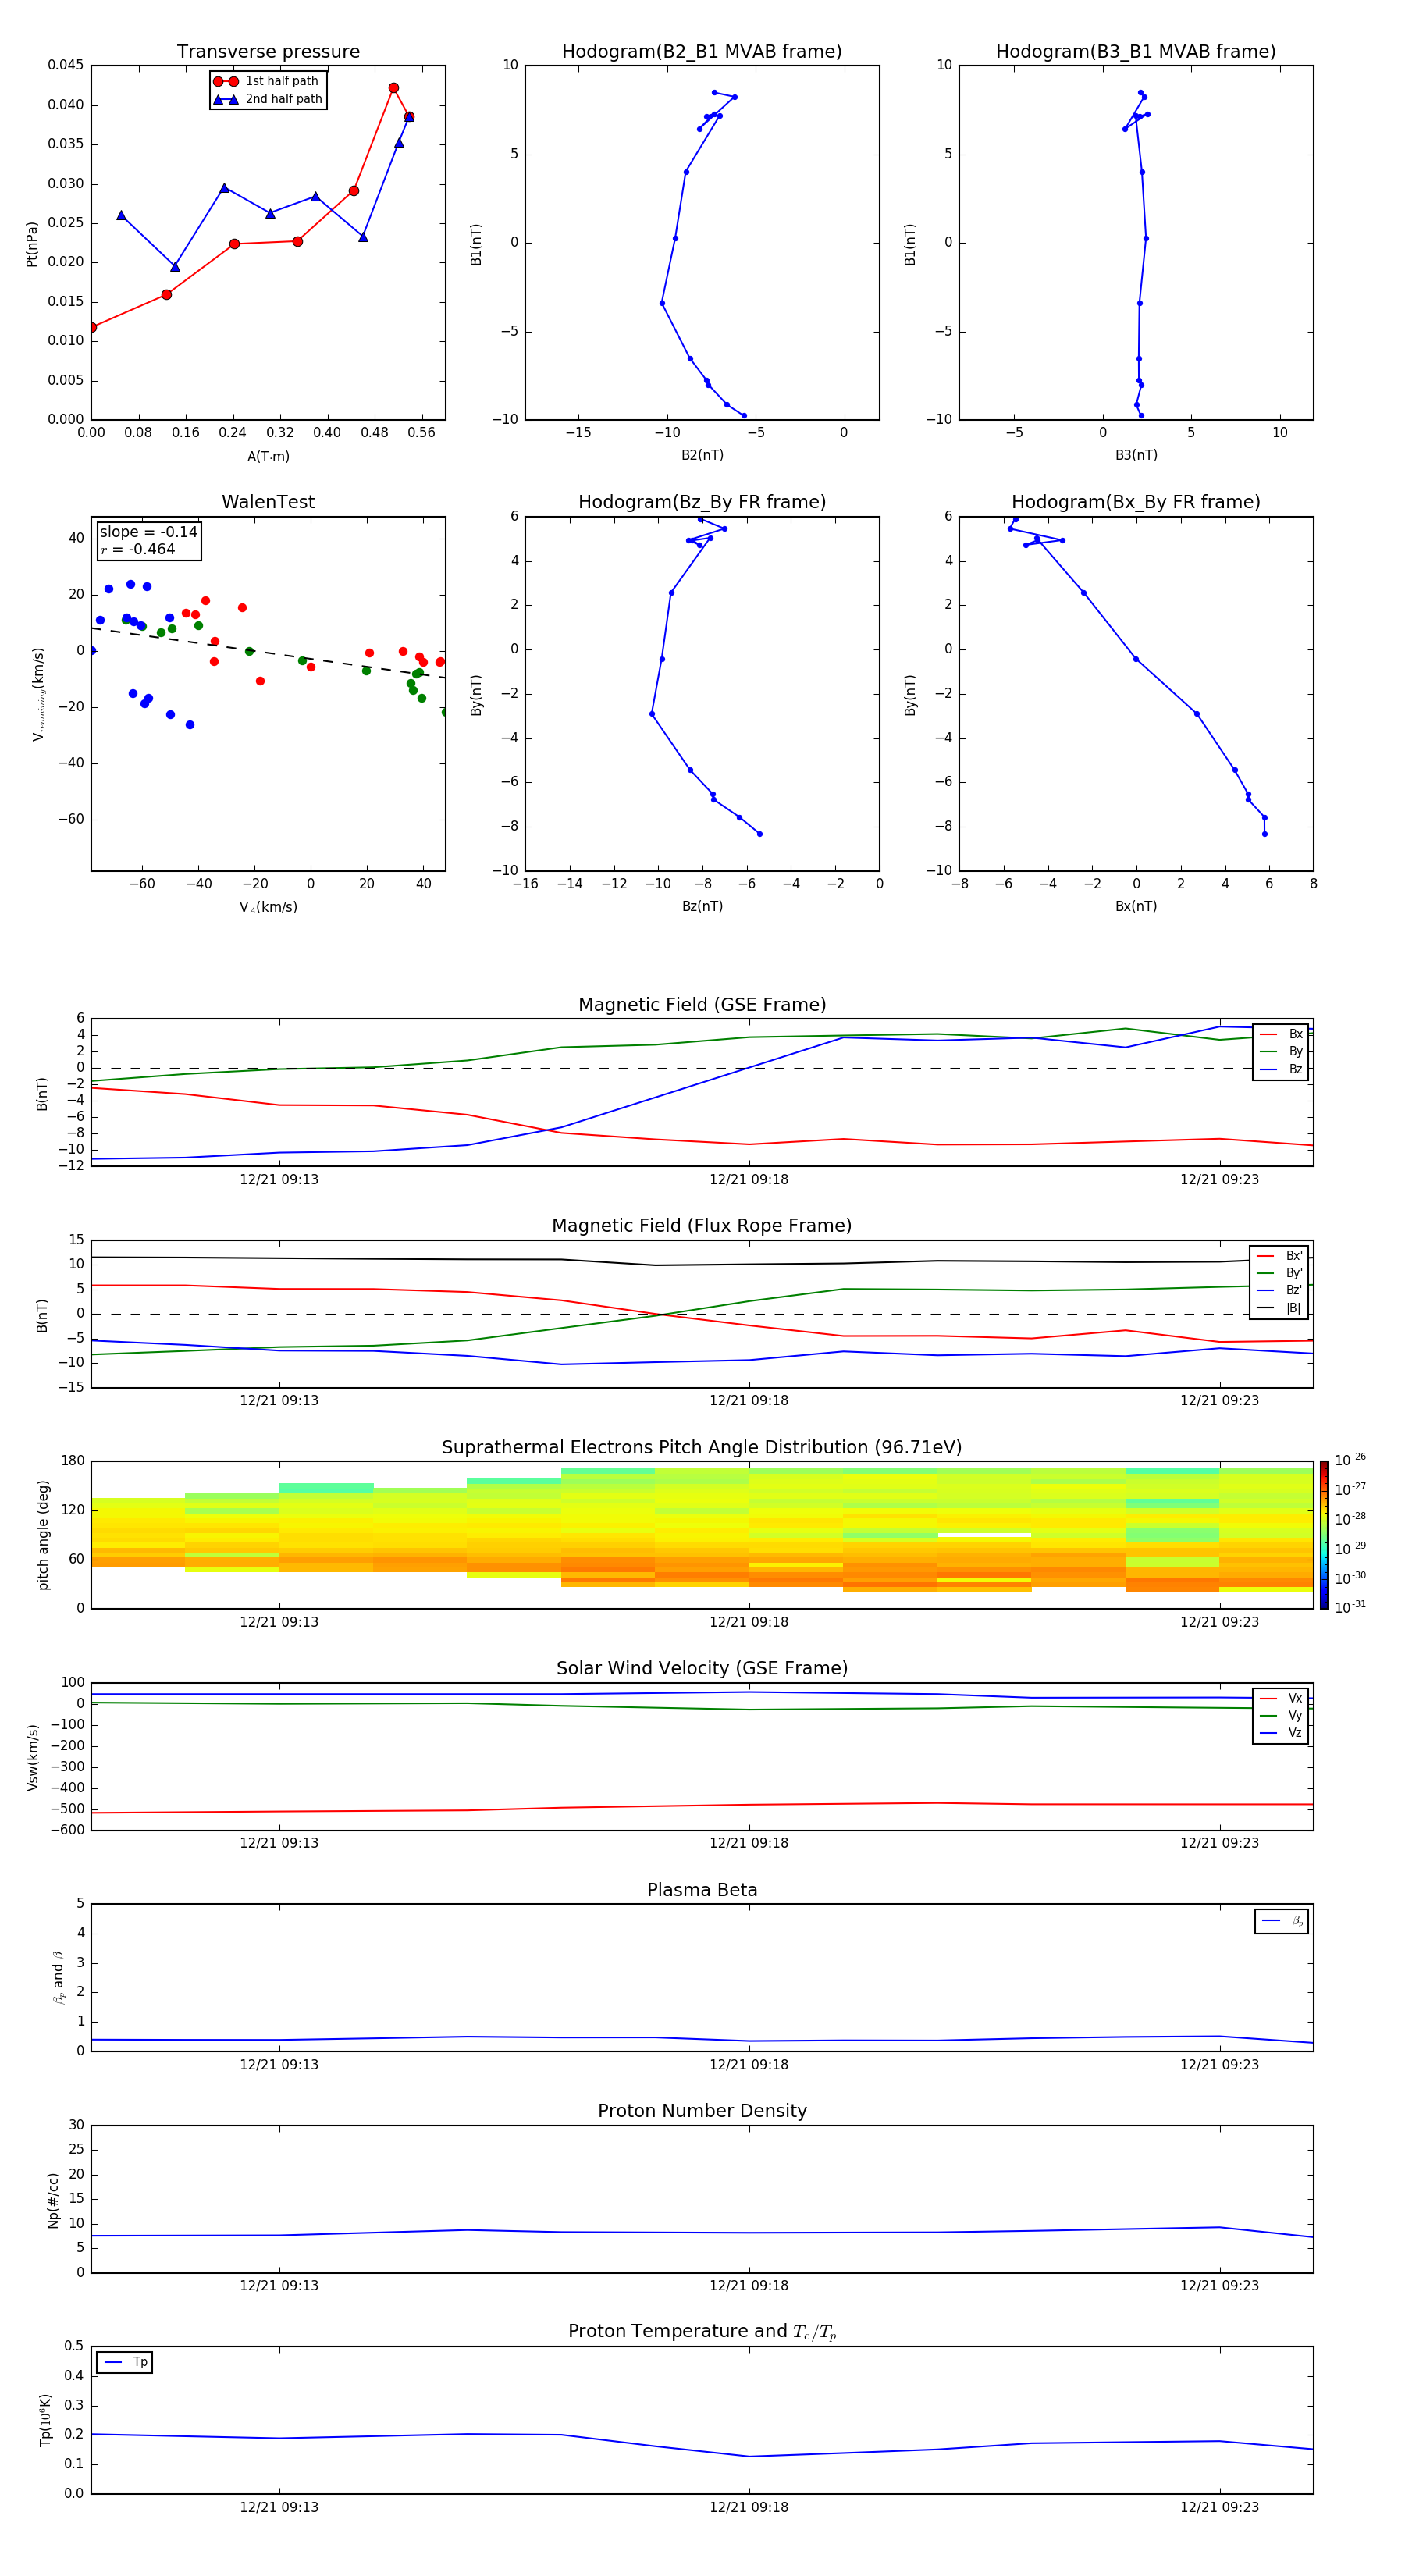Viewport: 1405px width, 2576px height.
Task: Click the "slope = -0.14" annotation text
Action: click(148, 532)
